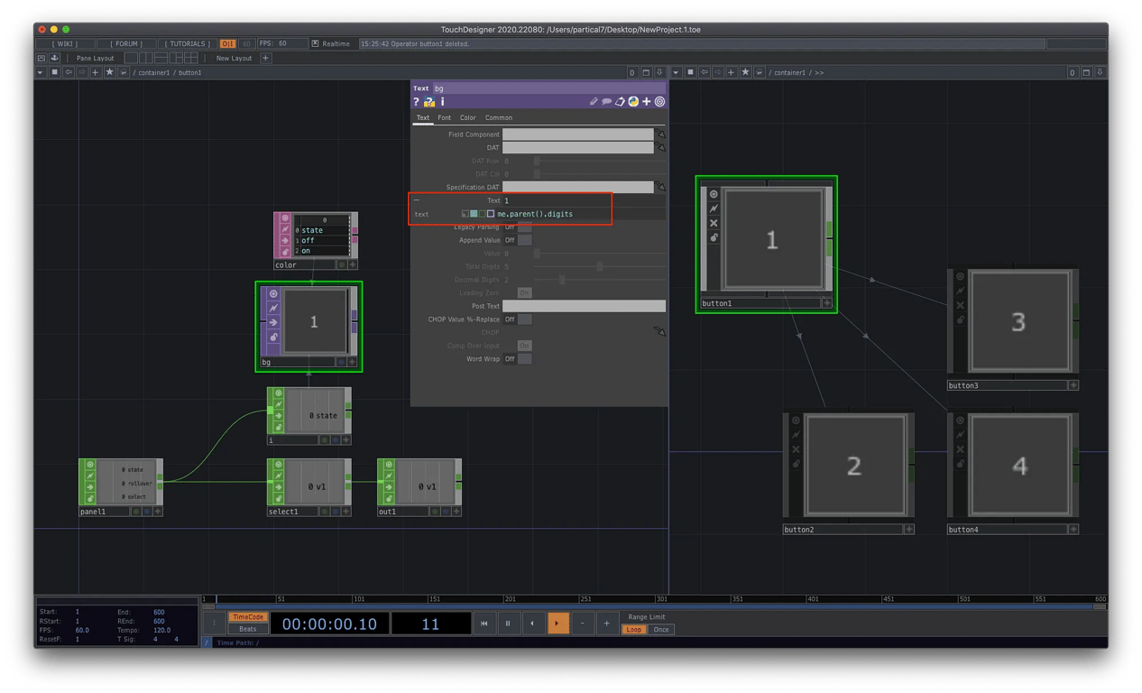The width and height of the screenshot is (1142, 693).
Task: Switch to the Common parameter tab
Action: point(498,117)
